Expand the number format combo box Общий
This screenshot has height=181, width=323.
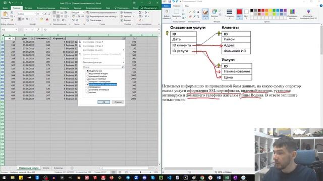coord(83,13)
